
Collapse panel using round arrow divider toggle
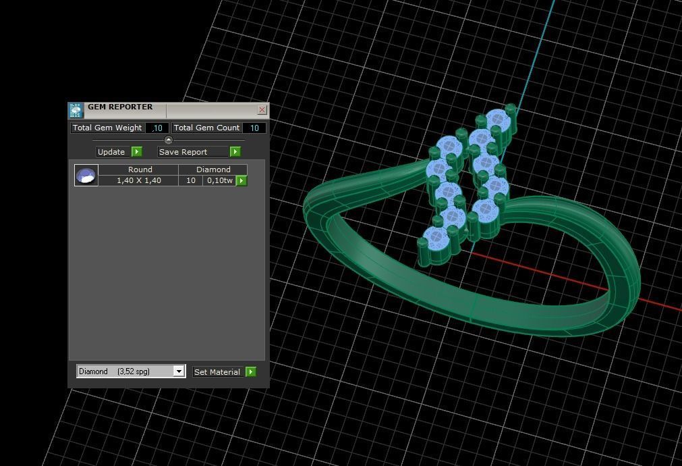click(169, 140)
